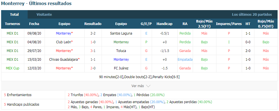Switch to the Visitante tab
The width and height of the screenshot is (279, 111).
(x=44, y=15)
